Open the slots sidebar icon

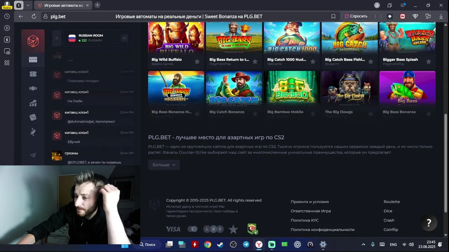click(x=33, y=59)
